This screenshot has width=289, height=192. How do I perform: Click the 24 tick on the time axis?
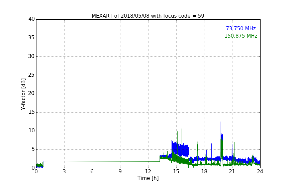(260, 172)
